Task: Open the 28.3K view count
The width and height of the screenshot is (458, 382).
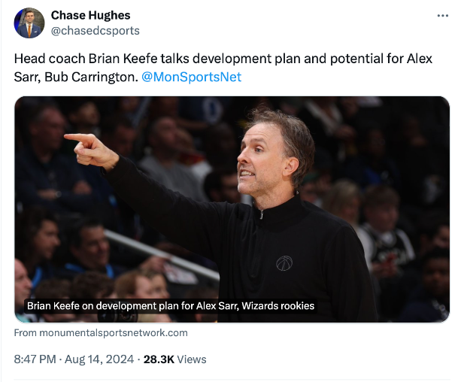Action: pyautogui.click(x=158, y=359)
